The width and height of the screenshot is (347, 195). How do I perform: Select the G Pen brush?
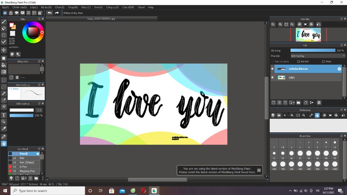[24, 167]
